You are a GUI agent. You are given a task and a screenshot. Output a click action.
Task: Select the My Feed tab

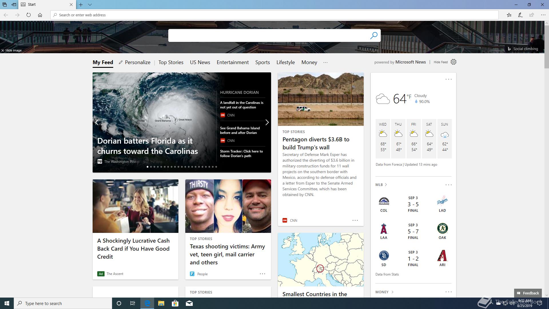[103, 62]
